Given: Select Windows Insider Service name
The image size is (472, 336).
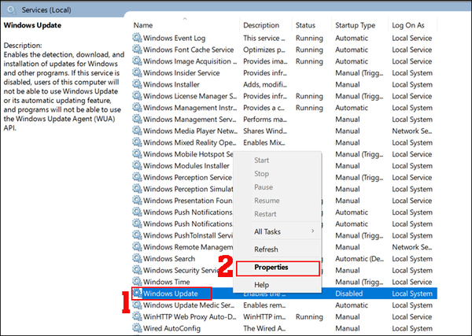Looking at the screenshot, I should [x=181, y=73].
